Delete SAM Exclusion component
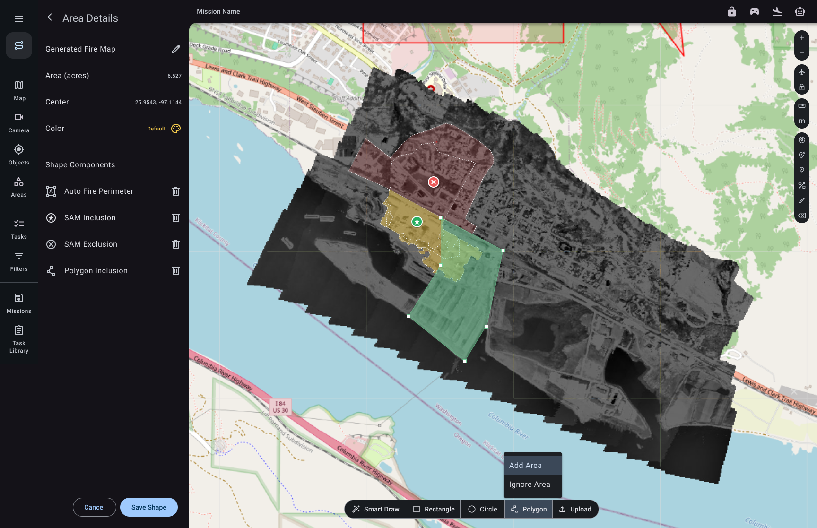Screen dimensions: 817x528 click(x=176, y=244)
